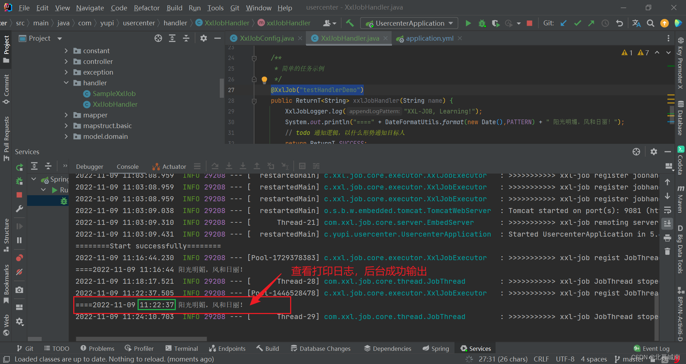Click handler breadcrumb in navigation bar

point(175,23)
